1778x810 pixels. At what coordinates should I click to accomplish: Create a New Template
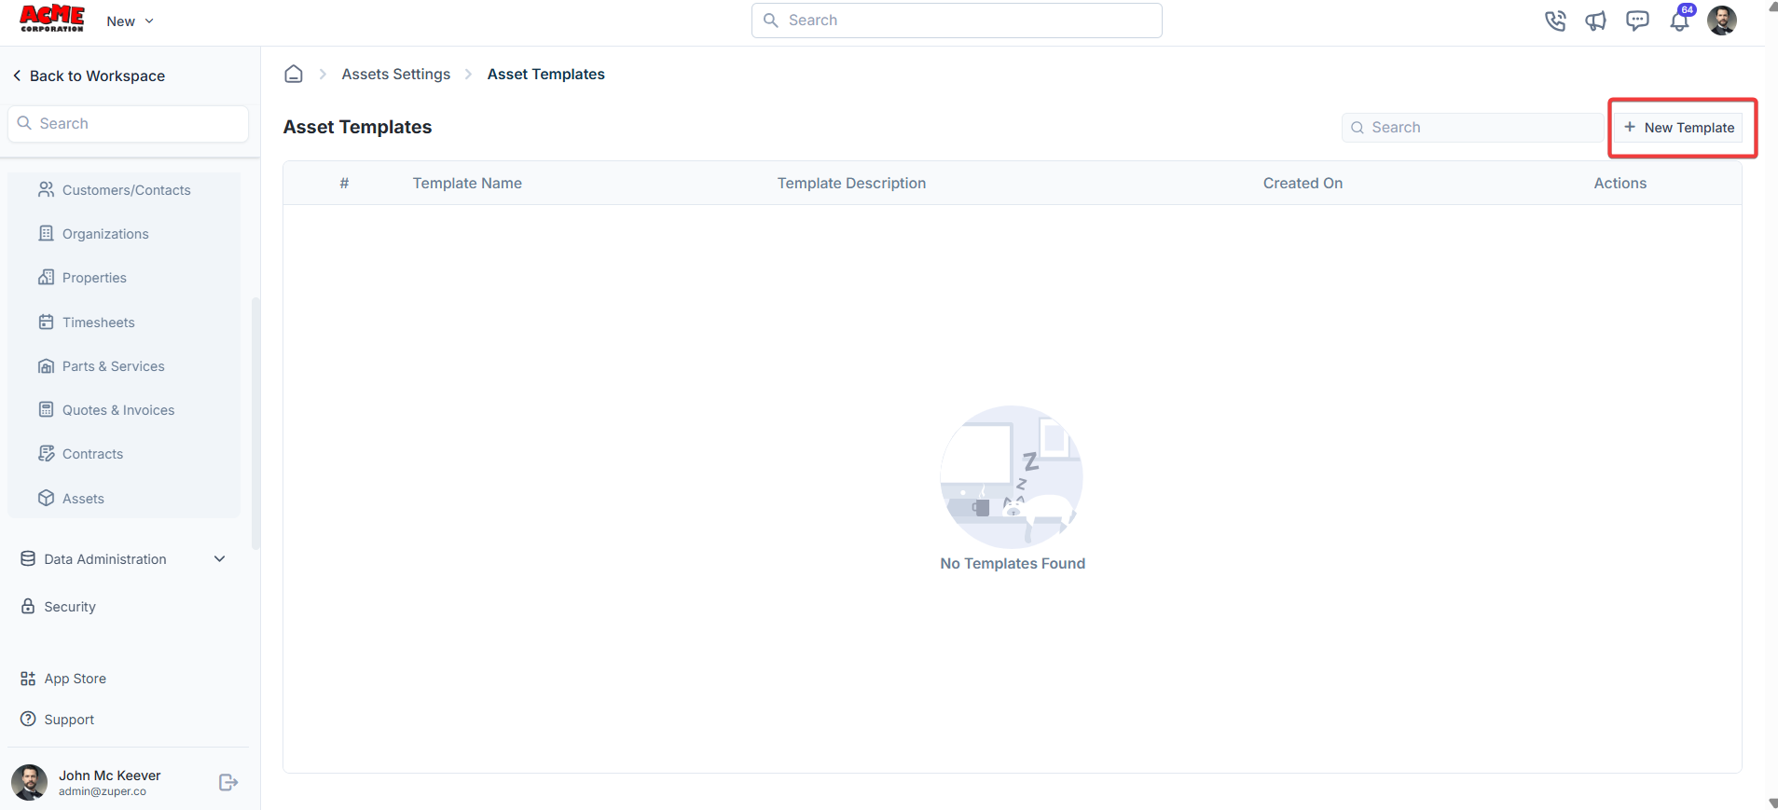pyautogui.click(x=1680, y=128)
